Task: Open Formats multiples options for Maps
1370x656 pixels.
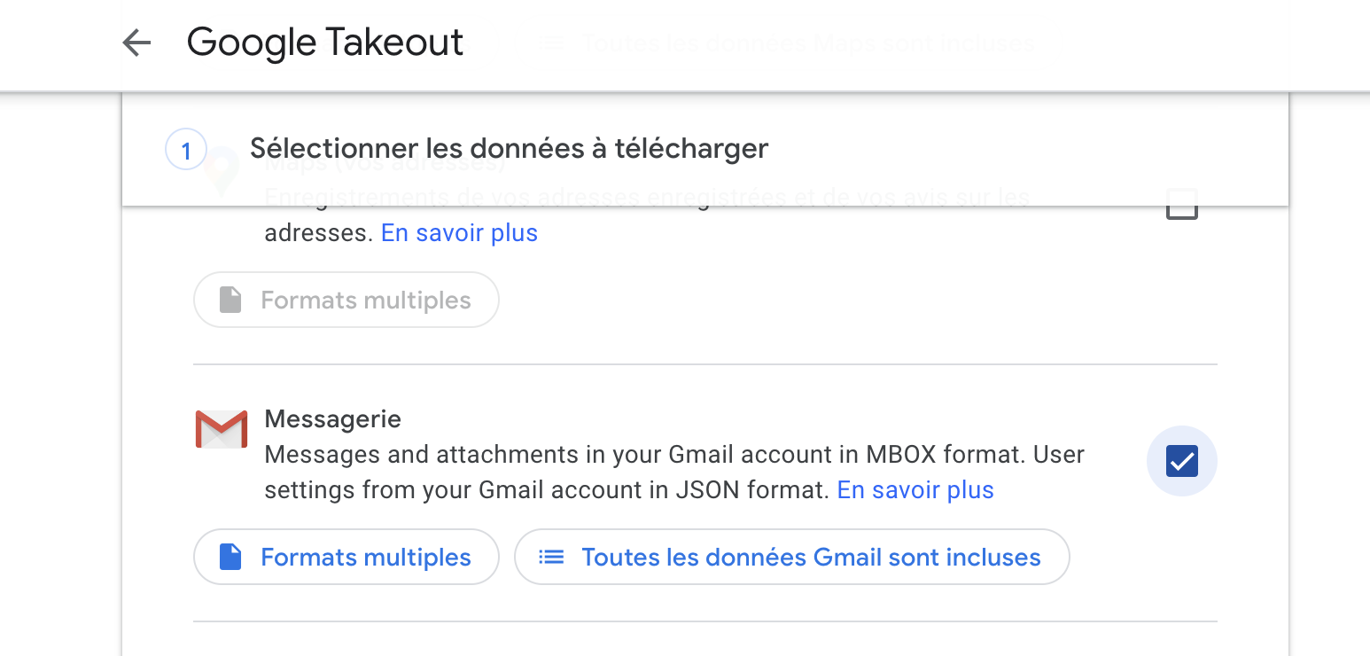Action: (346, 300)
